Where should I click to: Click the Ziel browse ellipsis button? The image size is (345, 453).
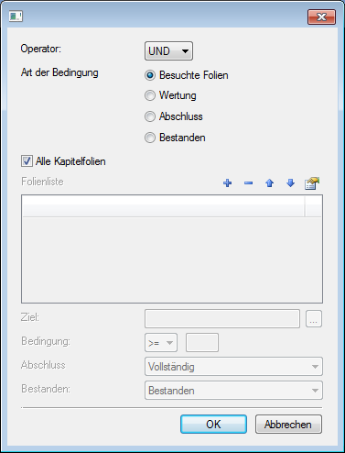(x=314, y=319)
